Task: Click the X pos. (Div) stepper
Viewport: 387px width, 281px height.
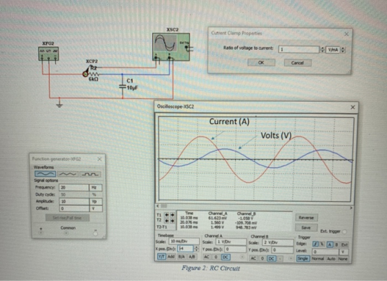Action: pyautogui.click(x=196, y=249)
